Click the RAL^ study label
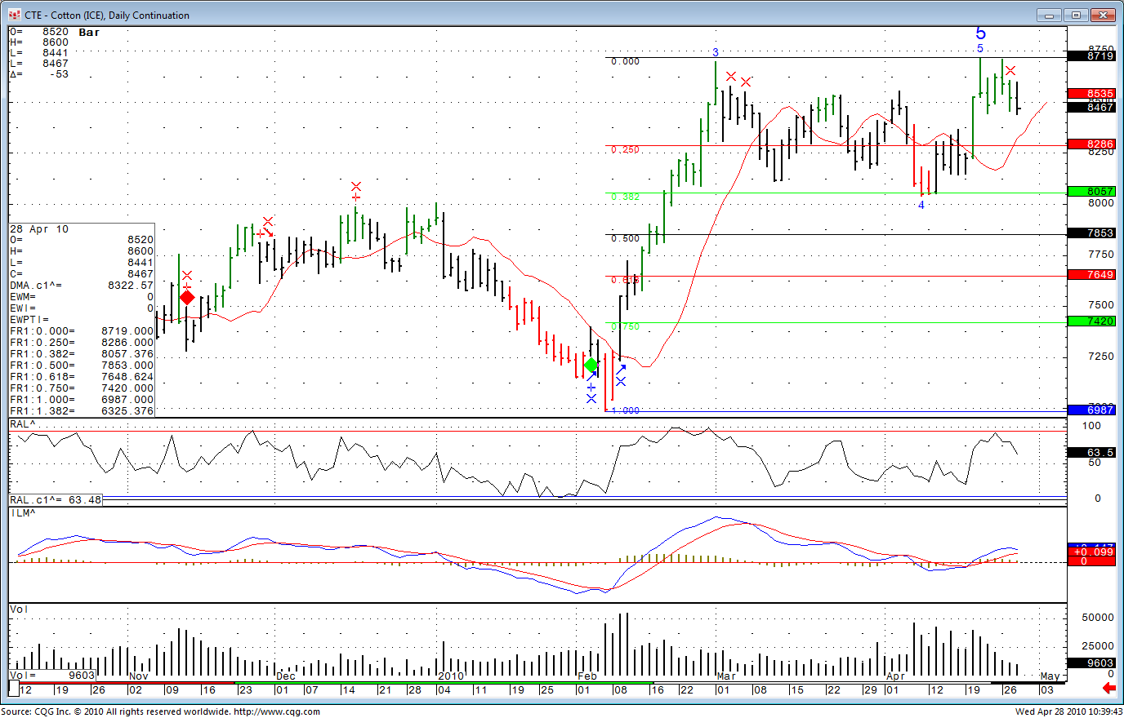The image size is (1124, 718). [x=23, y=424]
